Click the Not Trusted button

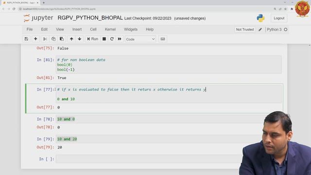coord(245,30)
